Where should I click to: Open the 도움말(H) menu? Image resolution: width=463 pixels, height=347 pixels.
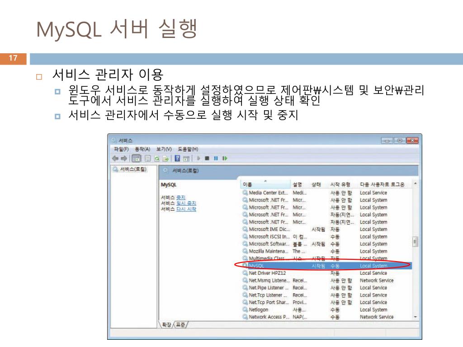point(188,149)
